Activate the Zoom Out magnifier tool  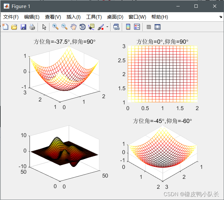64,27
